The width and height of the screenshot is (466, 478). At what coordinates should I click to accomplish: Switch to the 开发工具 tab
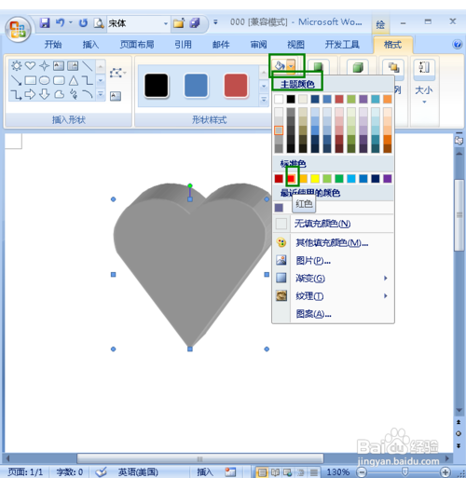[342, 45]
